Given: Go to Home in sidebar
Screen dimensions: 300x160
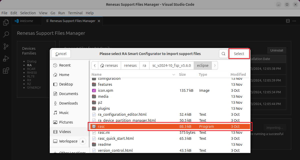Looking at the screenshot, I should click(70, 75).
